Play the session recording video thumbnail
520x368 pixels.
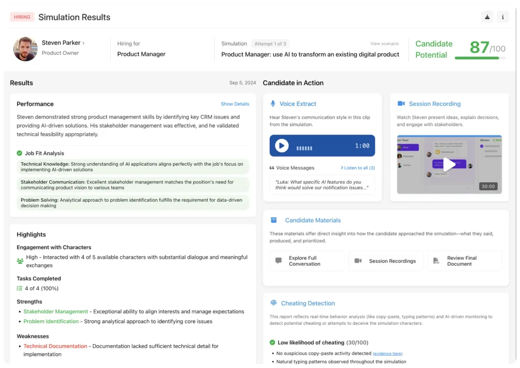click(x=449, y=164)
